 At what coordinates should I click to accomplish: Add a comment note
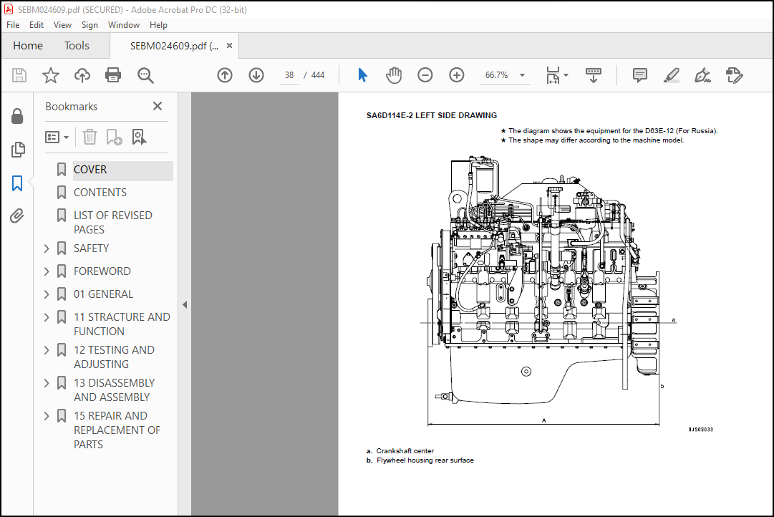point(639,75)
